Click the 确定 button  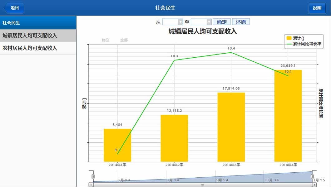click(x=222, y=22)
